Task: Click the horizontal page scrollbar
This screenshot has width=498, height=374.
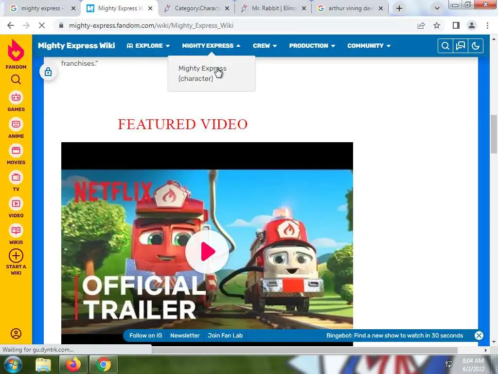Action: [304, 350]
